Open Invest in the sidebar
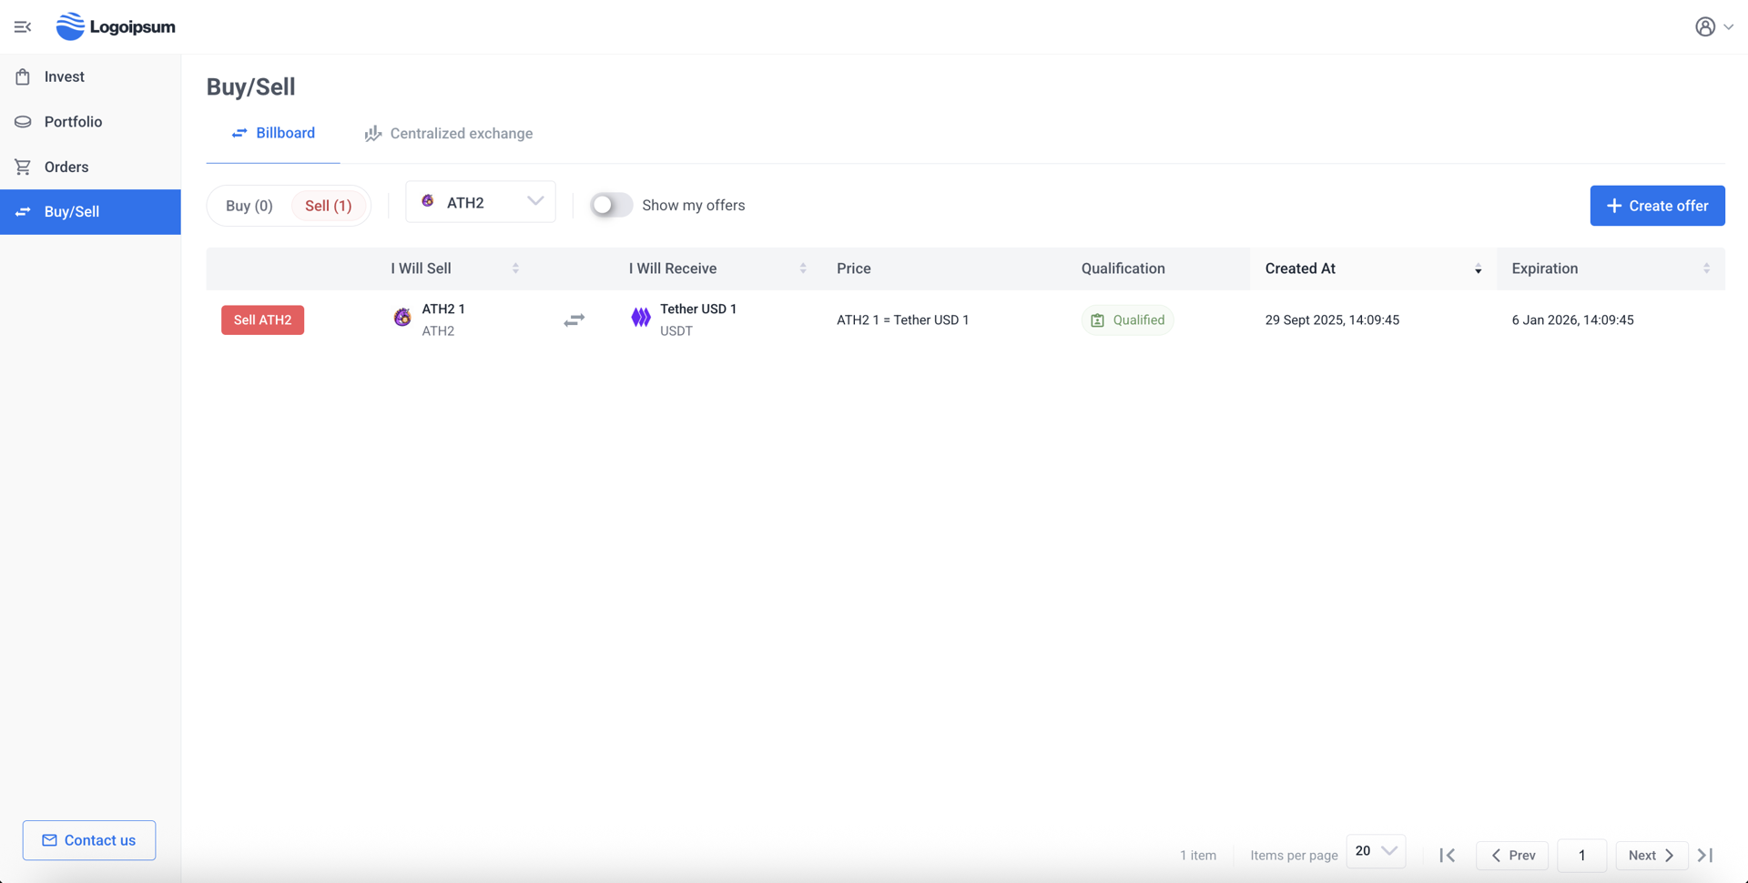 click(90, 76)
